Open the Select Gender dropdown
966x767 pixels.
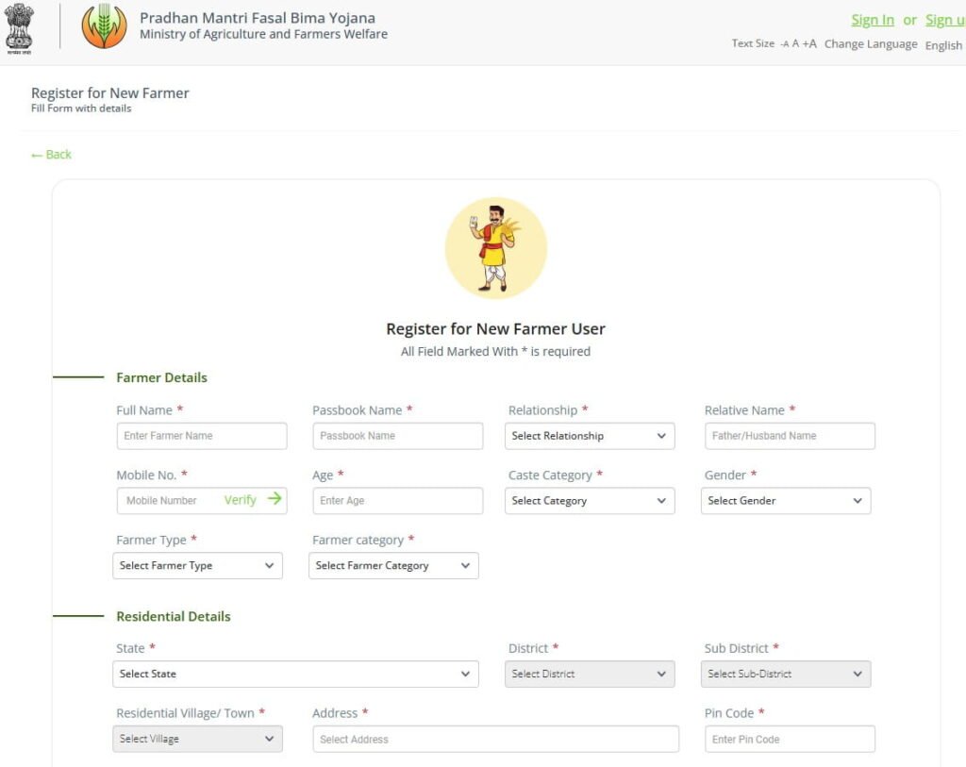click(786, 500)
